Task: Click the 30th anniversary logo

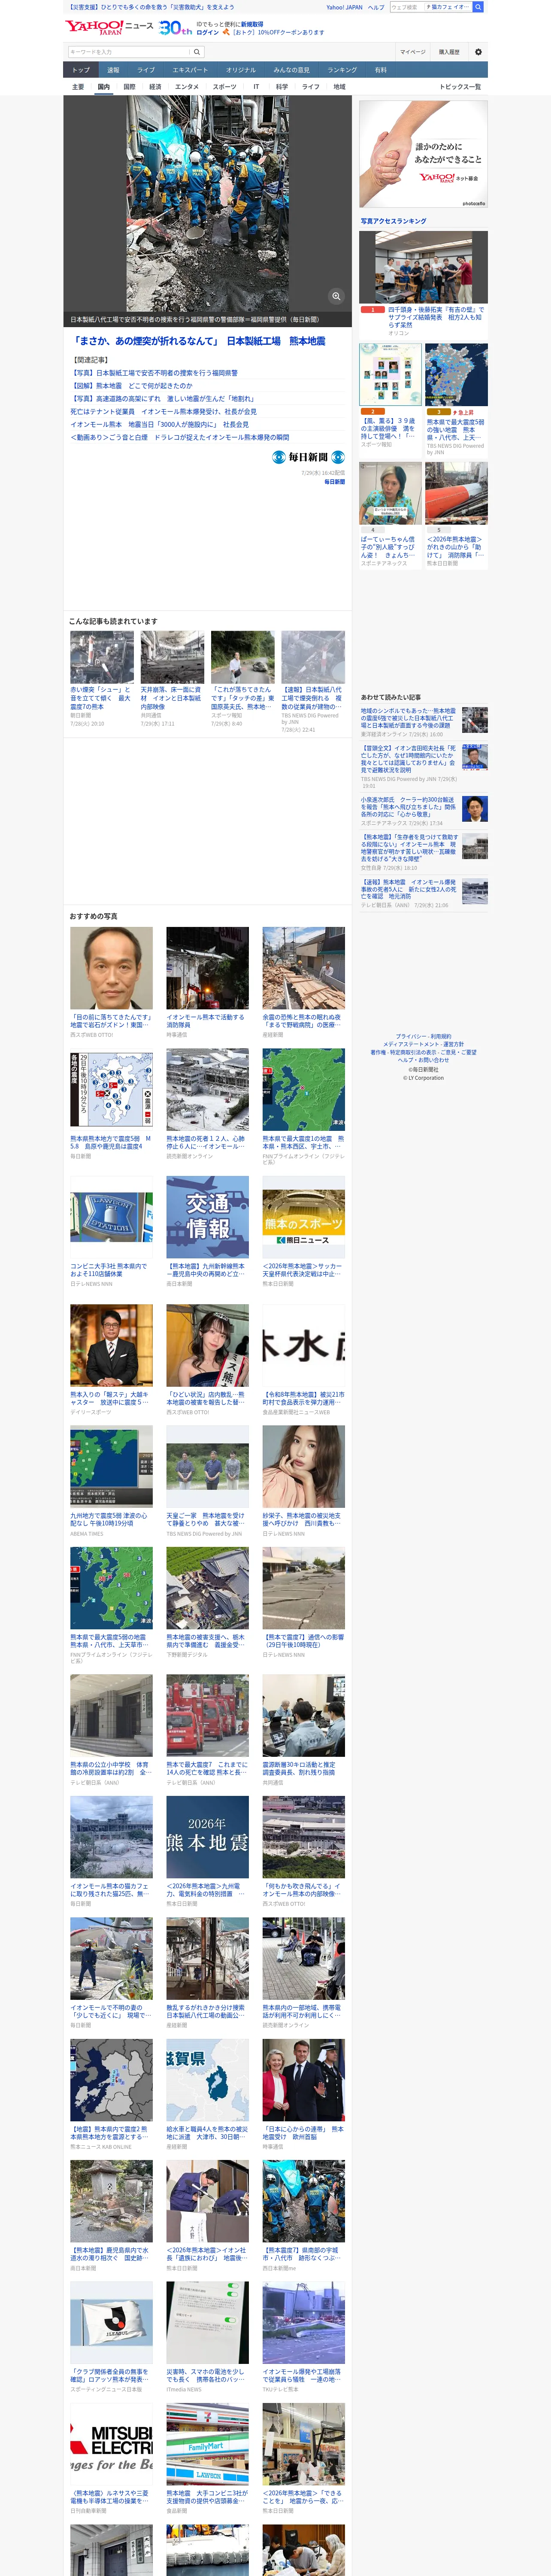Action: click(175, 28)
